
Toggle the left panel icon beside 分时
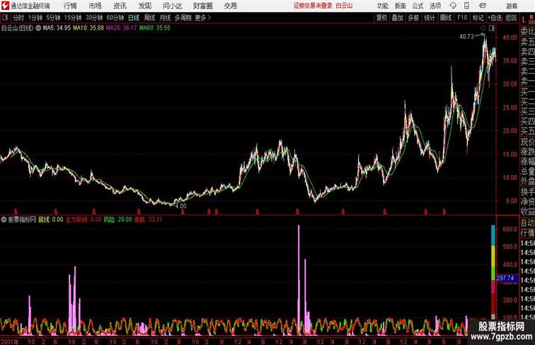click(x=5, y=18)
